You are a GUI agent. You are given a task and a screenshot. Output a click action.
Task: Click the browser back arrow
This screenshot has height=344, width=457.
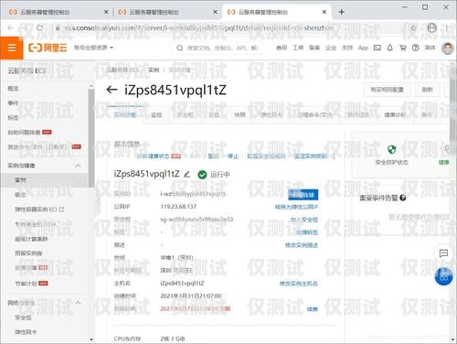(x=10, y=28)
